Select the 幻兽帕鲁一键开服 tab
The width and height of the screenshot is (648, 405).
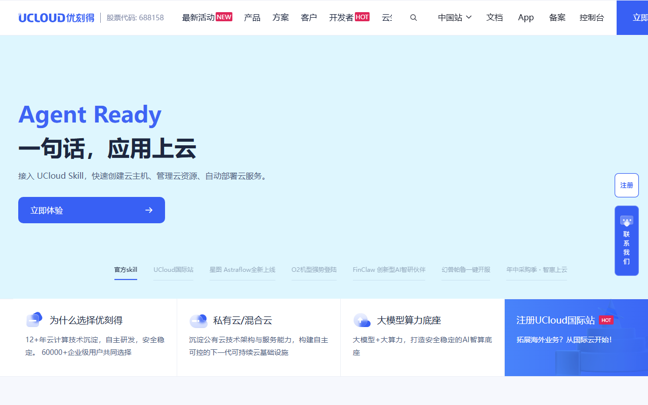[x=466, y=270]
